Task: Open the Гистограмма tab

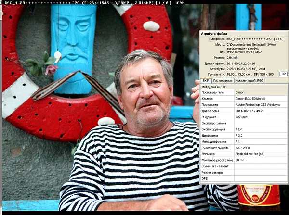Action: pyautogui.click(x=223, y=81)
